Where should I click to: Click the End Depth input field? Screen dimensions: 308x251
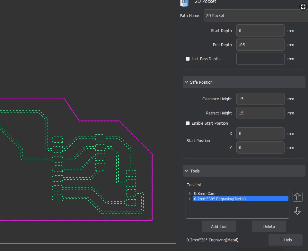coord(260,45)
